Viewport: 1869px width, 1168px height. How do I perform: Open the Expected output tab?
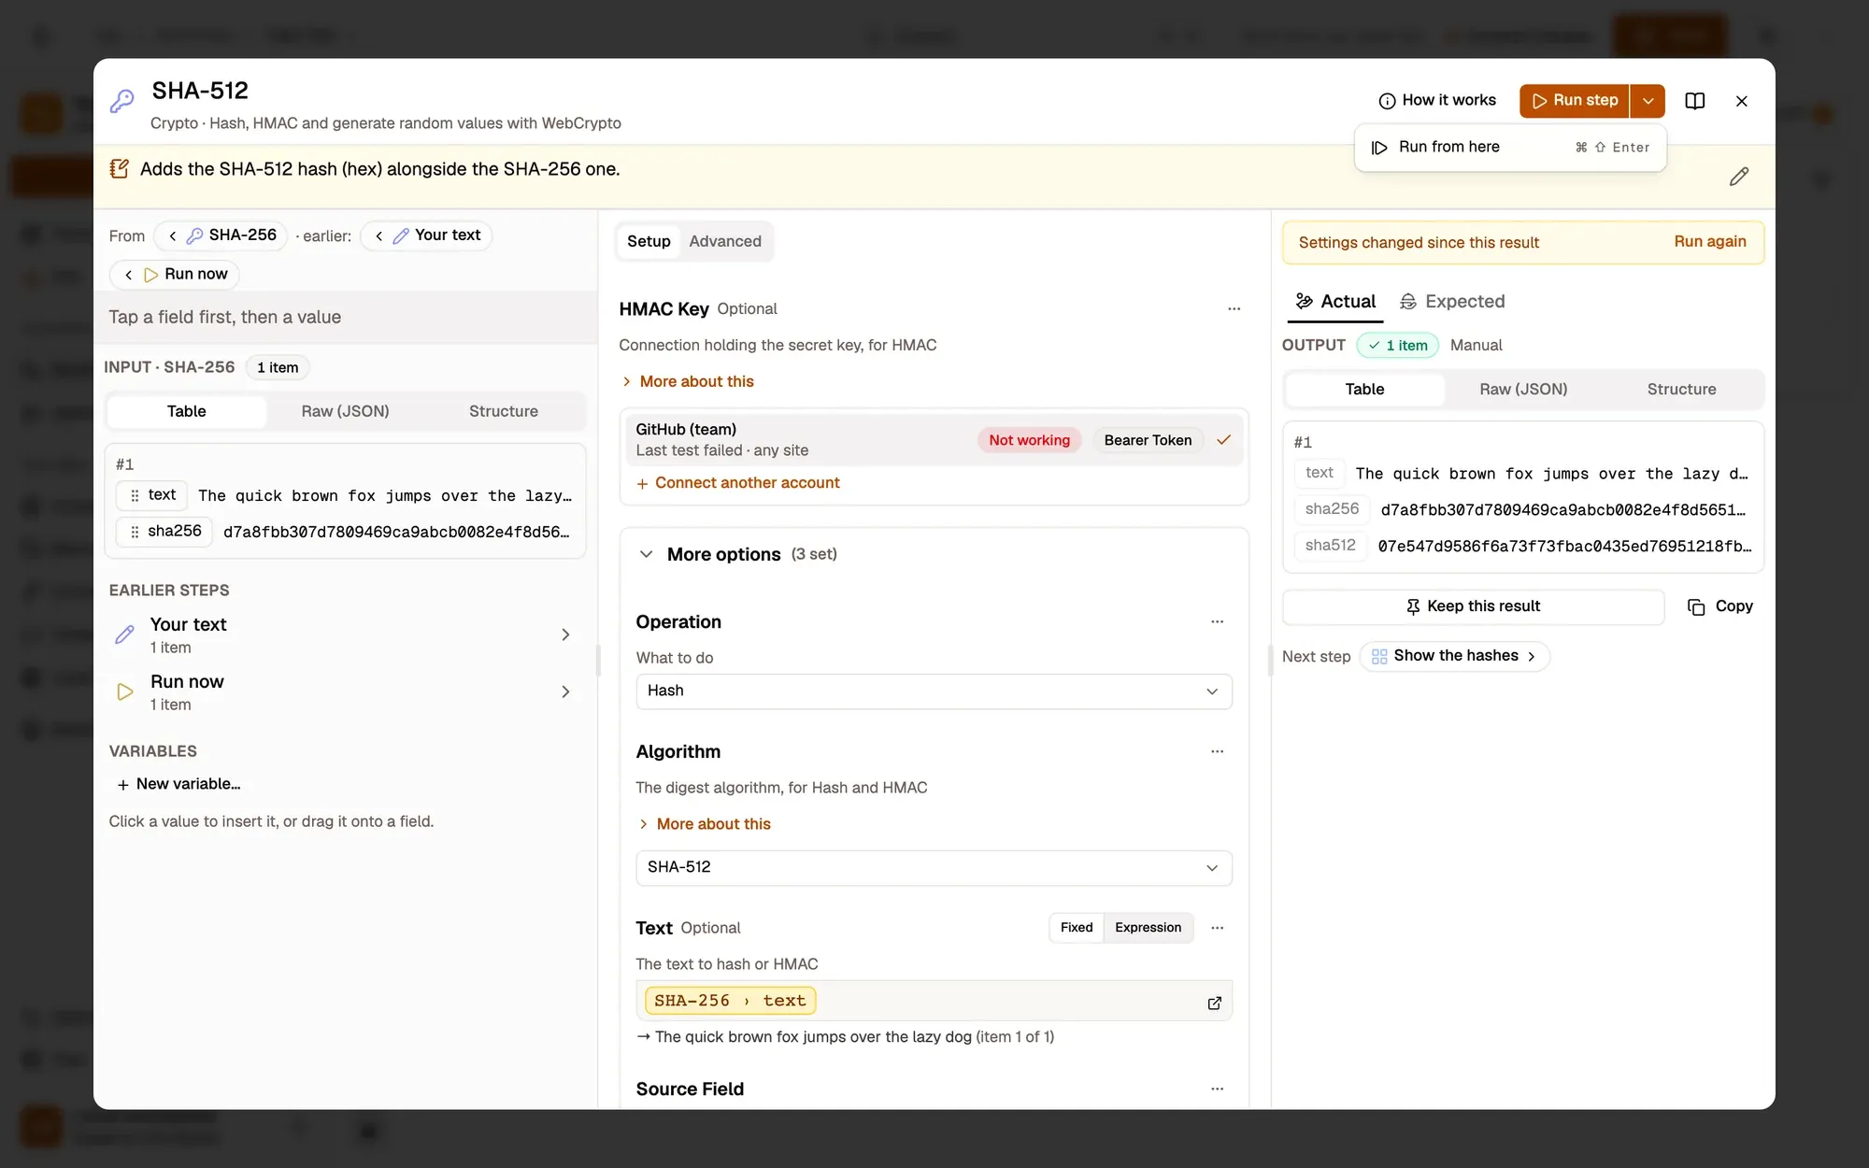click(x=1451, y=302)
